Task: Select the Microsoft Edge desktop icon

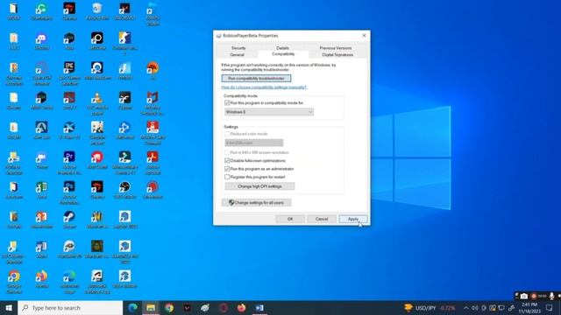Action: click(69, 282)
